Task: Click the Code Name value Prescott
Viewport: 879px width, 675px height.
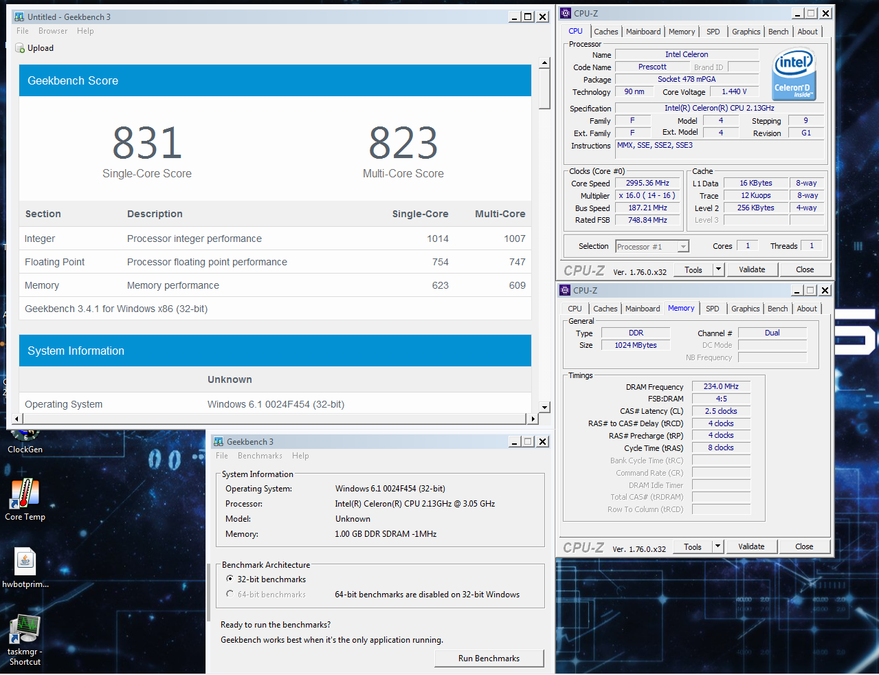Action: [652, 67]
